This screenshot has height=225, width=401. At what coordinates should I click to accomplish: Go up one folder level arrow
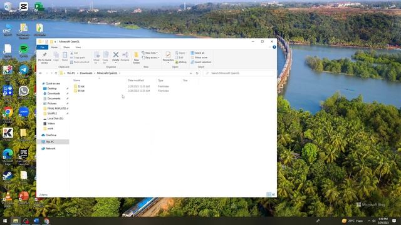[56, 73]
